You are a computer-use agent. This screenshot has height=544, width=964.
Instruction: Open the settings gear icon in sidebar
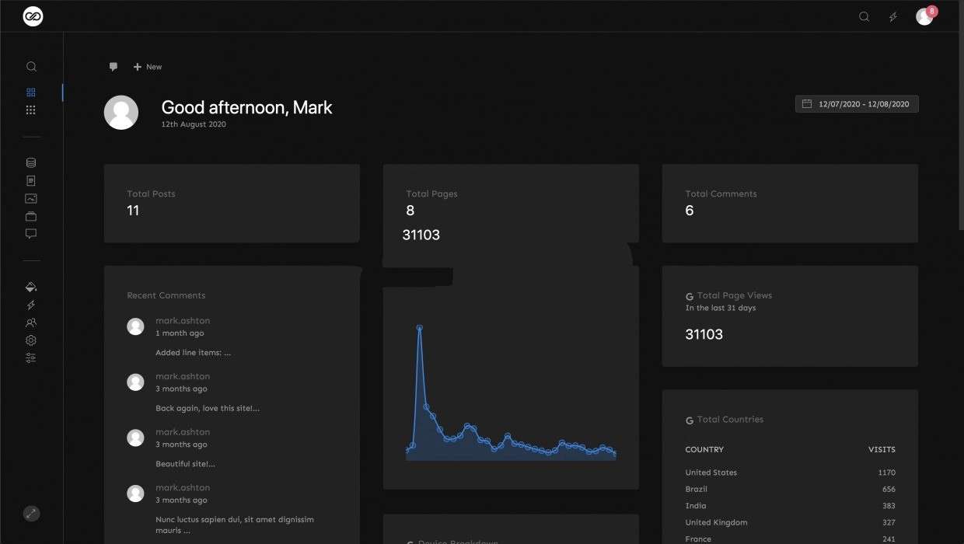click(x=31, y=340)
